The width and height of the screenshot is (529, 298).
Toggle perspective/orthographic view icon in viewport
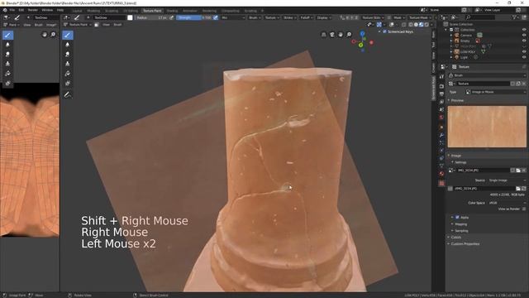323,35
